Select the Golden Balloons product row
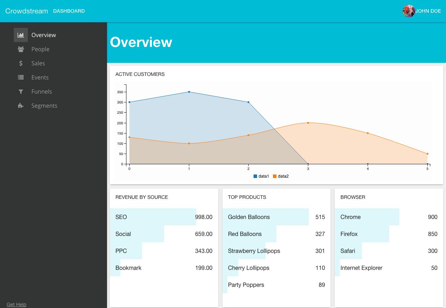The width and height of the screenshot is (446, 308). click(276, 217)
